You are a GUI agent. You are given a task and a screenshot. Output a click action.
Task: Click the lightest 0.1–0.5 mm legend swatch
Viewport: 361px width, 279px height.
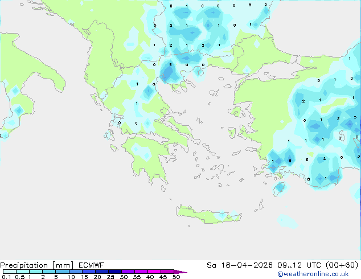coord(10,272)
